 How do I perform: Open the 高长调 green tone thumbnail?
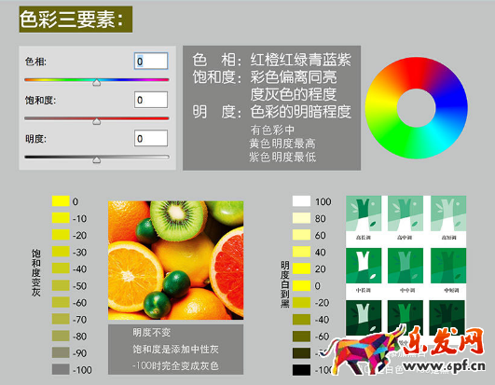tap(364, 213)
